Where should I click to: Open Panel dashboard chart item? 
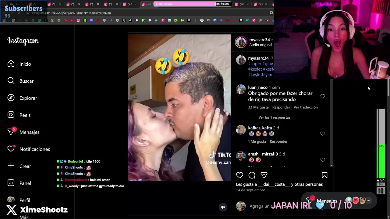pos(19,183)
